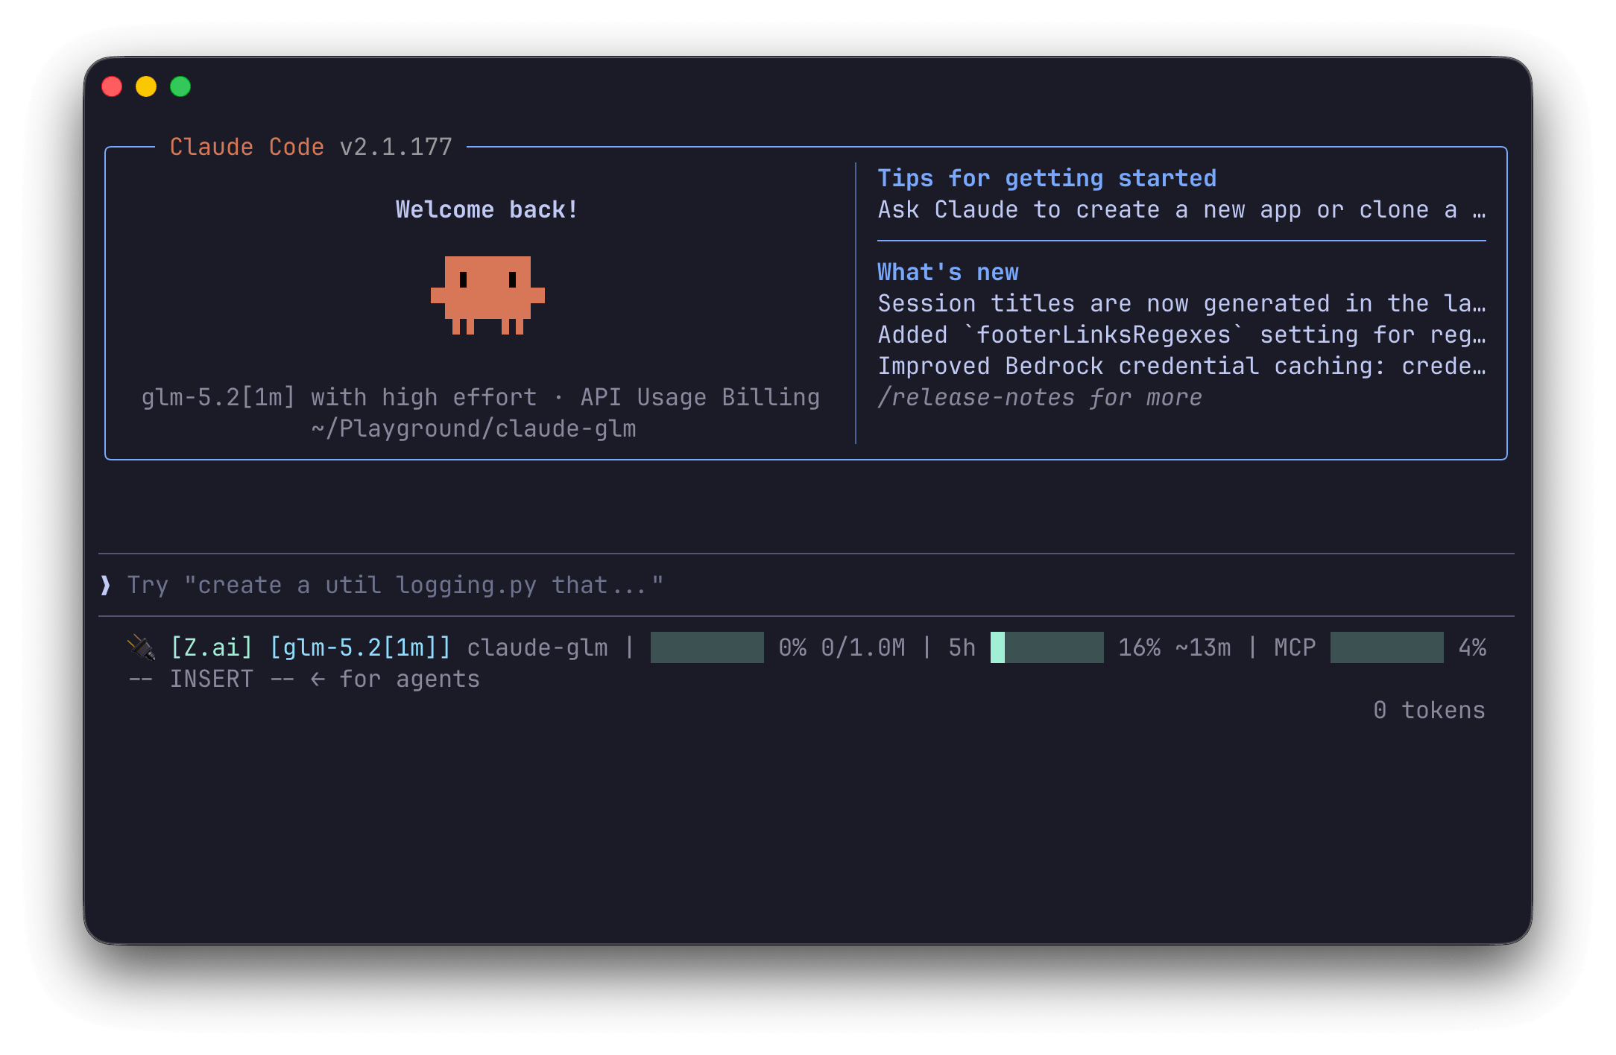Click the "glm-5.2[1m] with high effort" line
Screen dimensions: 1616x1055
click(481, 397)
